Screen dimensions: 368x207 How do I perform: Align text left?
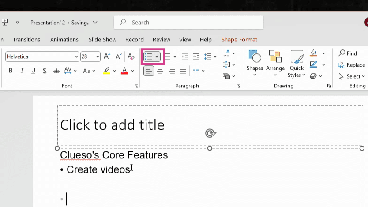click(149, 71)
